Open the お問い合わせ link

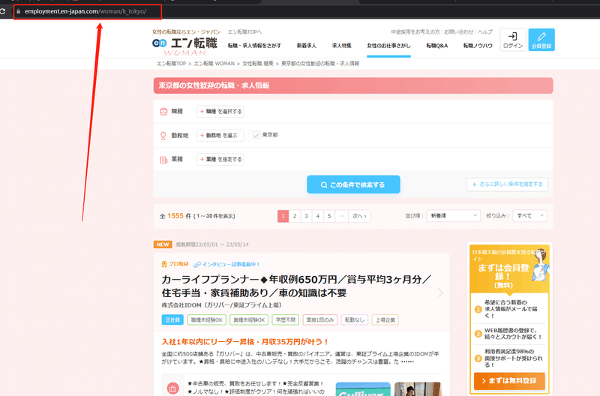click(458, 31)
